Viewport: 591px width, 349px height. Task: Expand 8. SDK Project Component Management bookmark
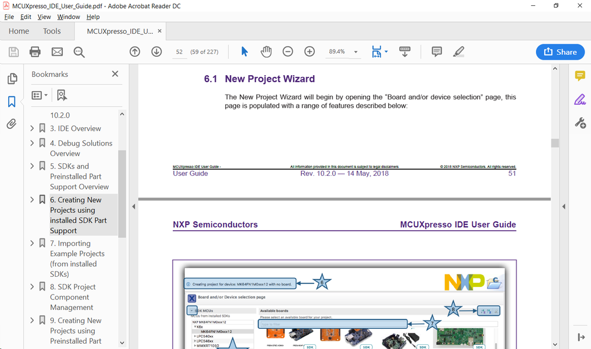pos(32,286)
